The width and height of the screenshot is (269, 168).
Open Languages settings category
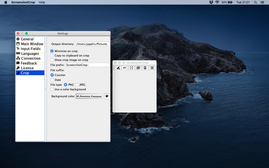coord(30,53)
